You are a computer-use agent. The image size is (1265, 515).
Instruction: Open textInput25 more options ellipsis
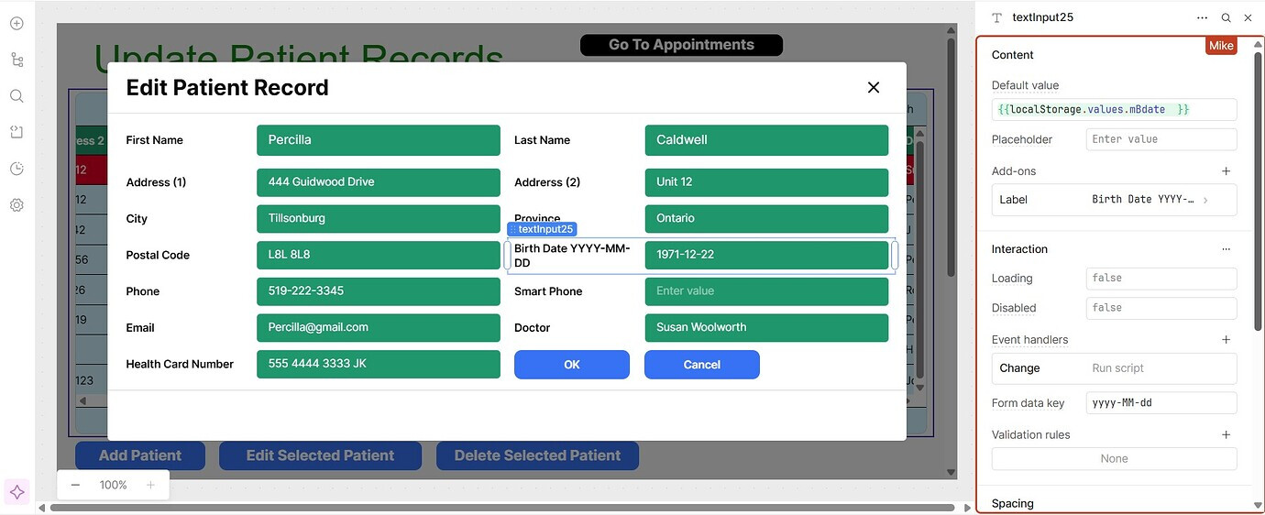click(x=1202, y=17)
